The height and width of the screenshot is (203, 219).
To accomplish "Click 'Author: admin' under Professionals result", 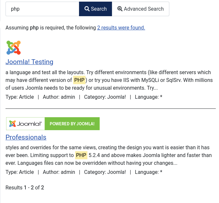I will tap(59, 172).
